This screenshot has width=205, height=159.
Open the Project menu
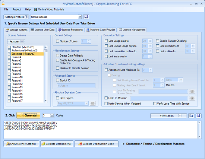tap(17, 9)
